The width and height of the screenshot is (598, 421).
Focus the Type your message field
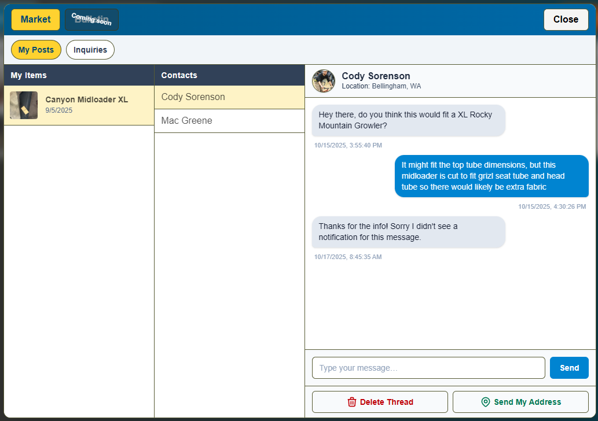tap(428, 368)
